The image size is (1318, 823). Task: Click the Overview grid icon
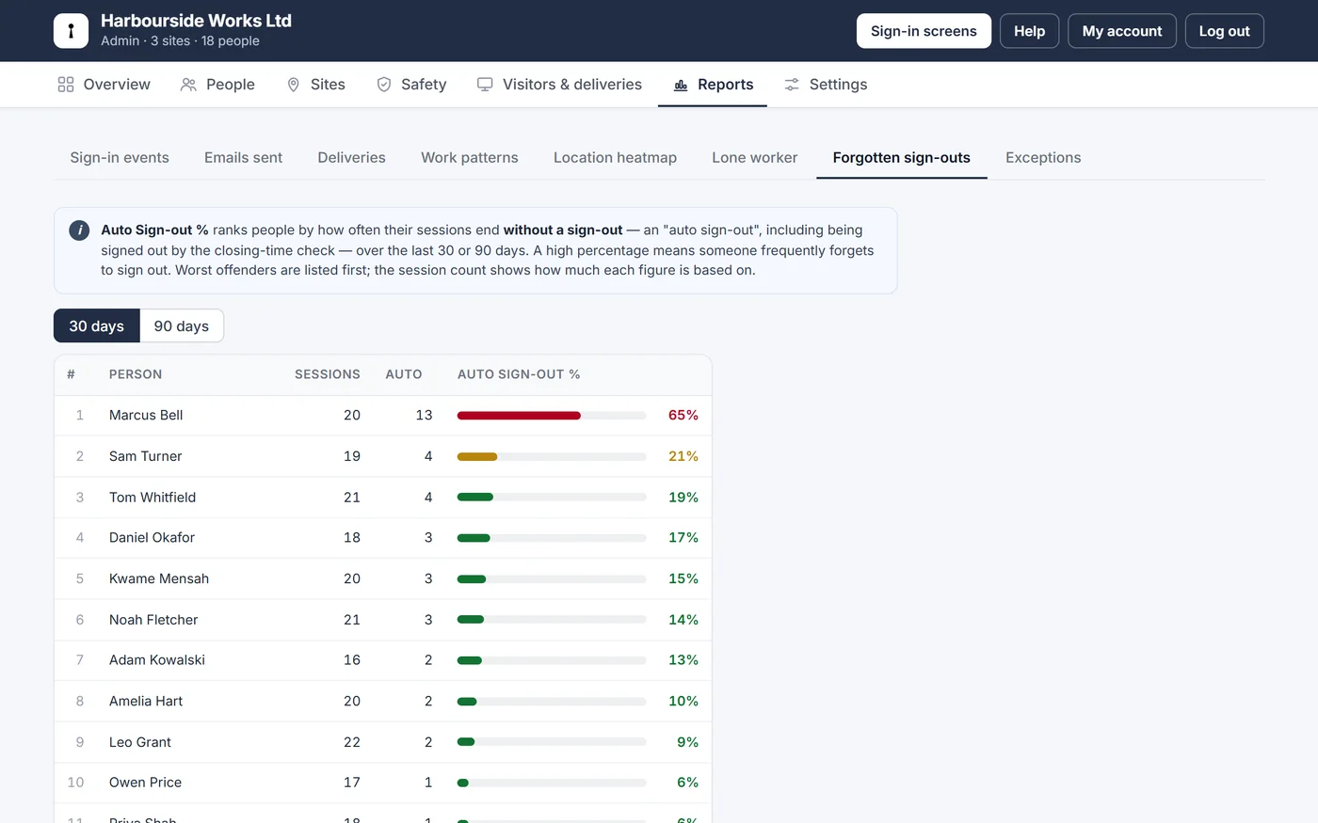click(66, 85)
